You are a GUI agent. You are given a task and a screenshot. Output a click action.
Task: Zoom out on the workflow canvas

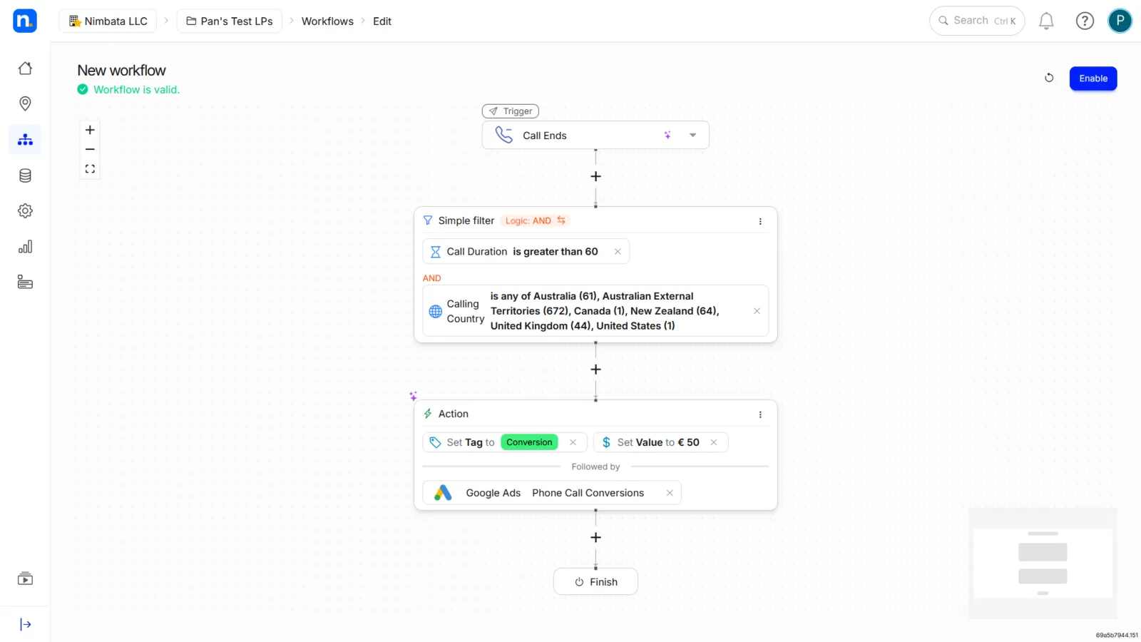(x=90, y=149)
